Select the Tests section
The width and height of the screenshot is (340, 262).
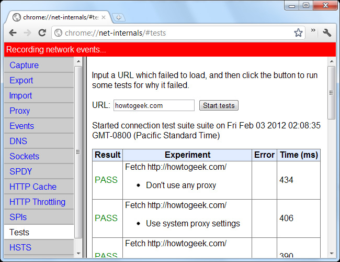click(x=39, y=232)
